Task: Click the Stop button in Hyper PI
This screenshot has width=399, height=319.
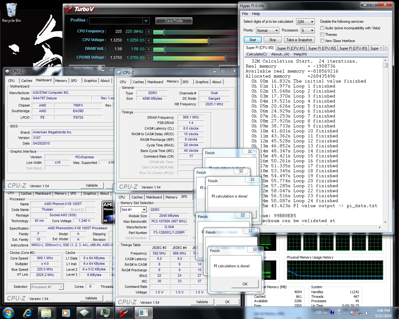Action: (x=272, y=40)
